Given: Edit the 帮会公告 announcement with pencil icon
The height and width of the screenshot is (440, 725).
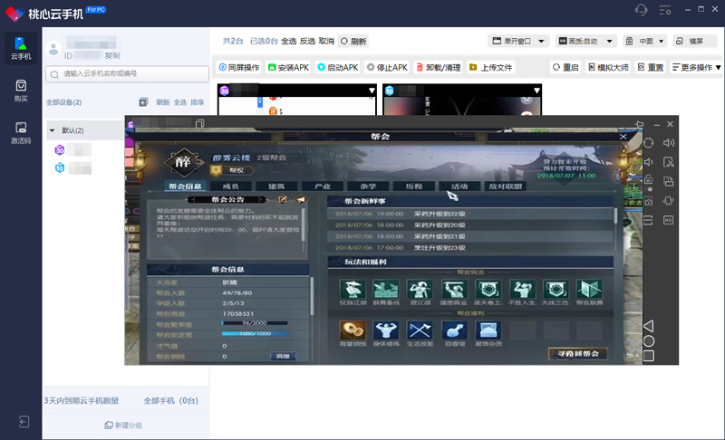Looking at the screenshot, I should coord(283,199).
